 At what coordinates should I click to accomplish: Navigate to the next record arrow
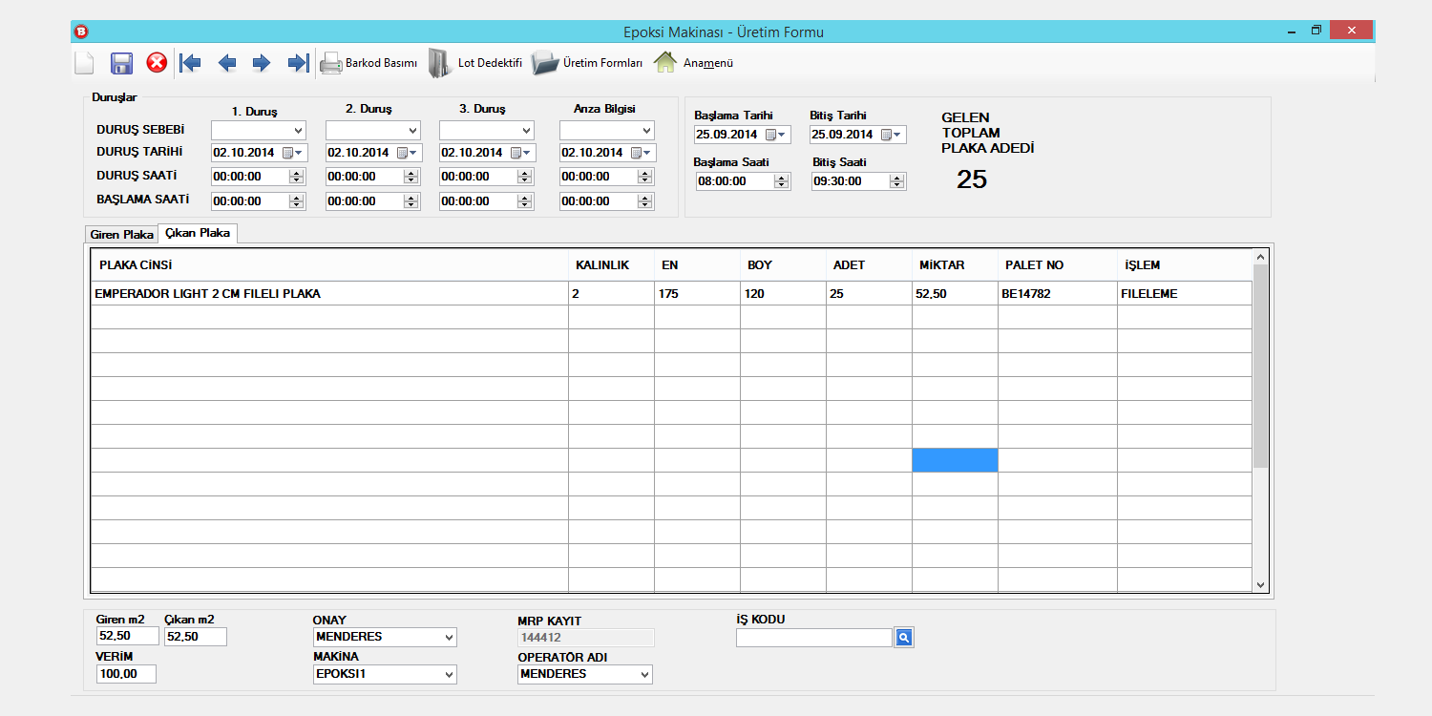pyautogui.click(x=262, y=63)
